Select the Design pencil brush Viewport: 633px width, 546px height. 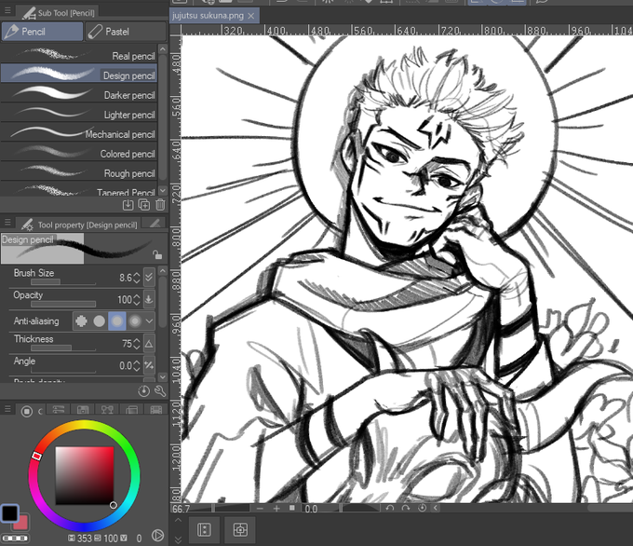[x=79, y=74]
